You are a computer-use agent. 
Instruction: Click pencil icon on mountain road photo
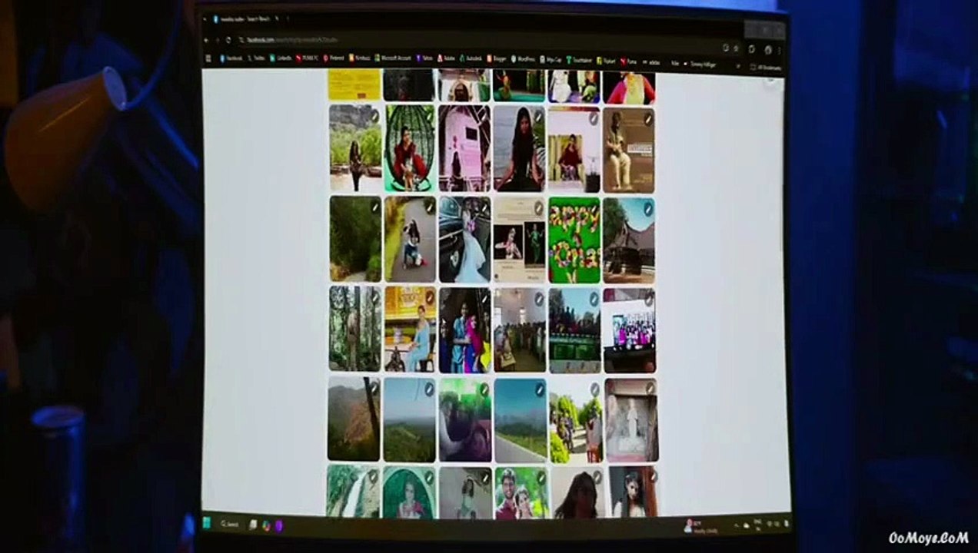pyautogui.click(x=540, y=389)
